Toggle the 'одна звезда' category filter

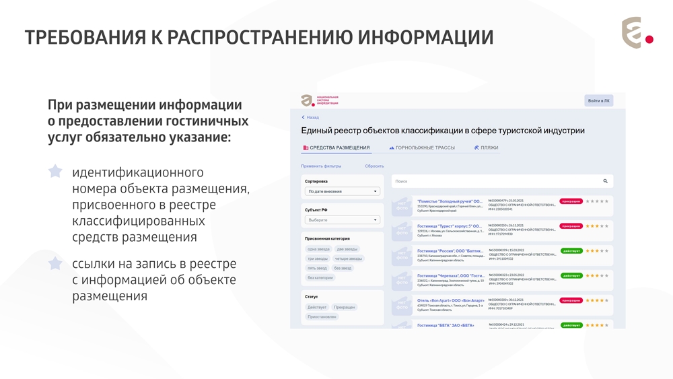pos(318,249)
